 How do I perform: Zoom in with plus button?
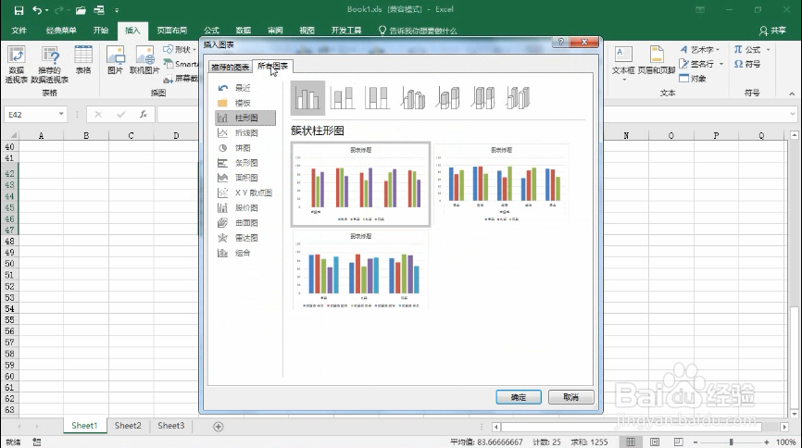tap(766, 442)
